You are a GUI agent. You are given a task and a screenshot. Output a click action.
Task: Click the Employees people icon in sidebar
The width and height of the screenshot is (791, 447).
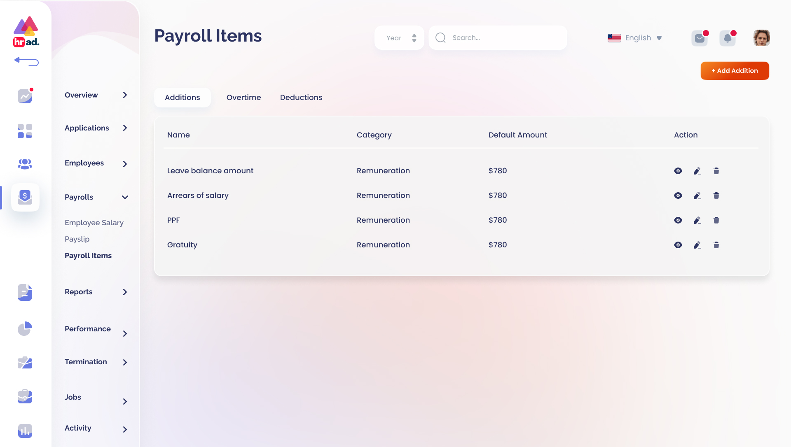25,164
